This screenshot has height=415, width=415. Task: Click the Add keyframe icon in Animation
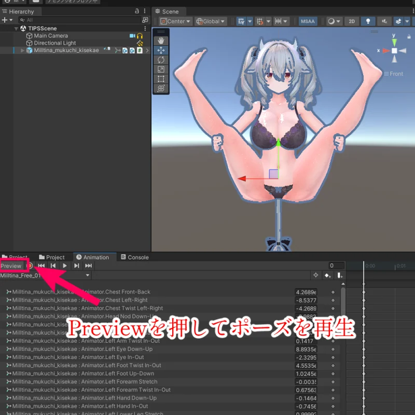[328, 275]
